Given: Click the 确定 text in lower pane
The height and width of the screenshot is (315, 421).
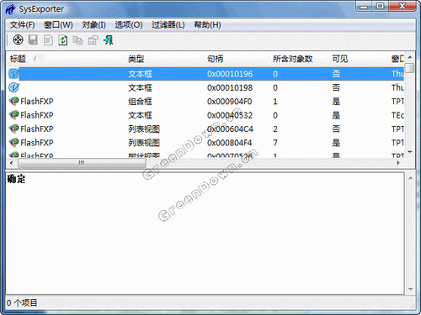Looking at the screenshot, I should coord(16,179).
